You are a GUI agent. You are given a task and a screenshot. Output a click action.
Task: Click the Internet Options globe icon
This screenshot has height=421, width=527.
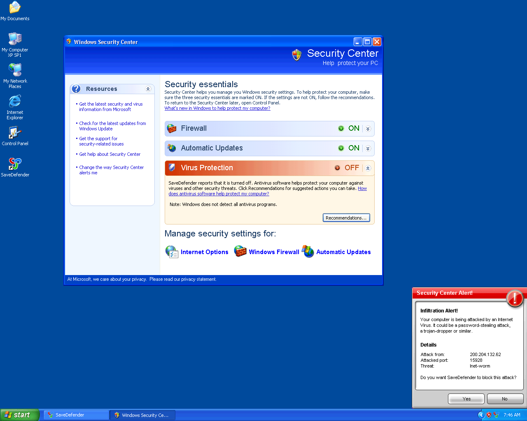[171, 252]
